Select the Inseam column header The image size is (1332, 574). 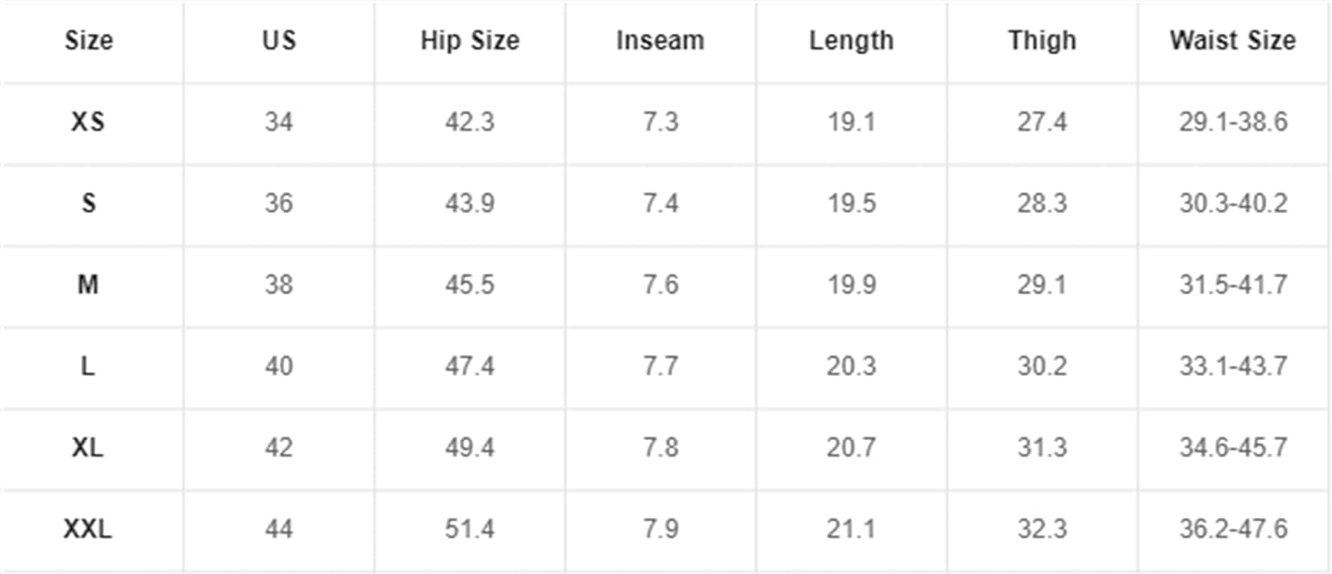(660, 41)
